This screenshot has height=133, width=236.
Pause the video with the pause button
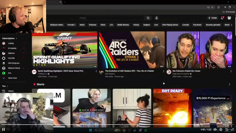[x=3, y=129]
